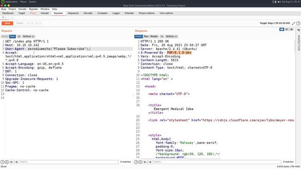301x169 pixels.
Task: Click the Cancel button
Action: 20,23
